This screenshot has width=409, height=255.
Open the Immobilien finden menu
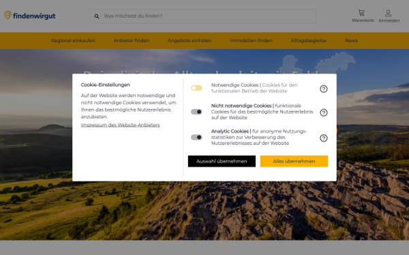tap(251, 41)
